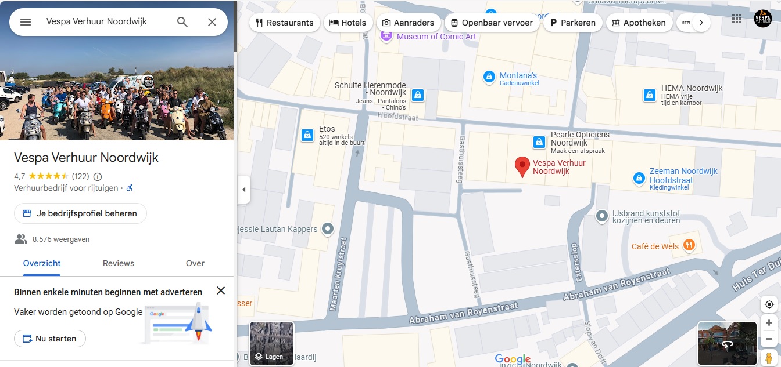Open the hamburger main menu
This screenshot has height=367, width=781.
tap(26, 22)
